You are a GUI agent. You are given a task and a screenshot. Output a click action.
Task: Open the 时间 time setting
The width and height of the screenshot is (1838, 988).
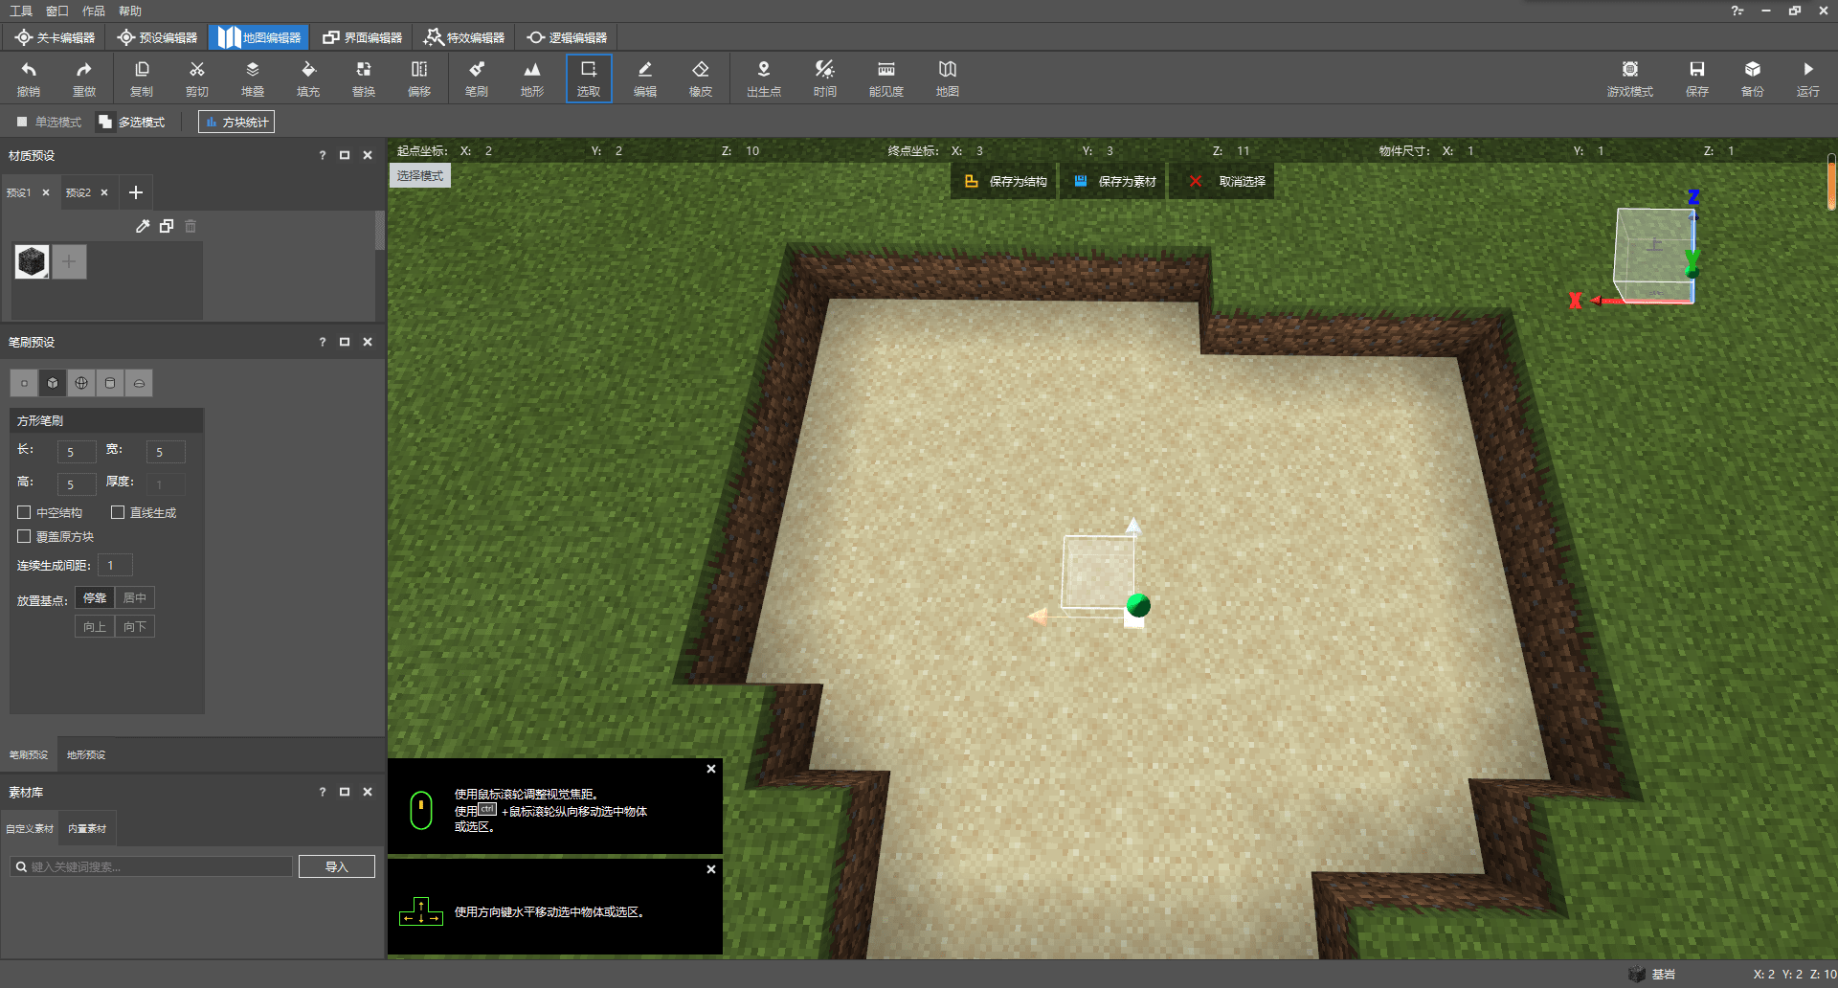[x=825, y=79]
